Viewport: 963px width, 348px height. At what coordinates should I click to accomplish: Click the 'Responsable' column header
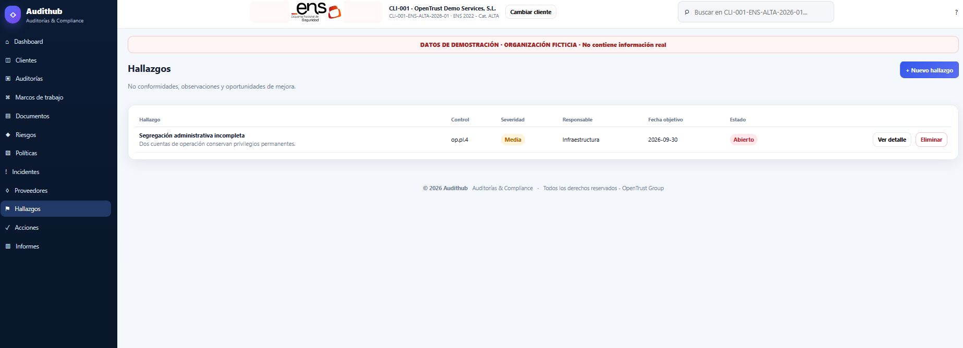coord(577,120)
